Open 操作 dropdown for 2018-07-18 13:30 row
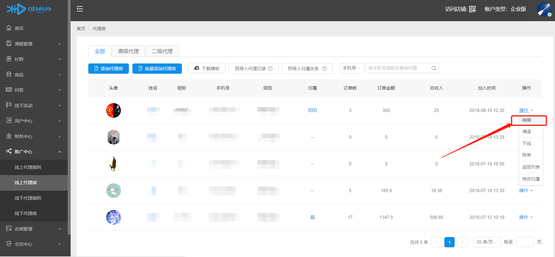 [x=526, y=191]
